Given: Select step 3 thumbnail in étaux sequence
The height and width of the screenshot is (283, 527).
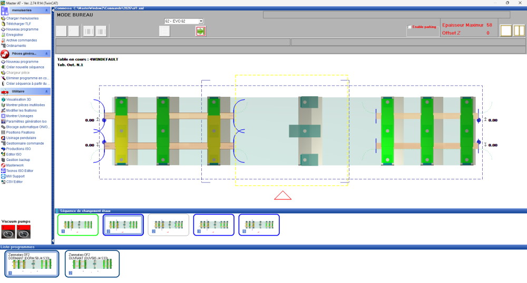Looking at the screenshot, I should [x=214, y=225].
